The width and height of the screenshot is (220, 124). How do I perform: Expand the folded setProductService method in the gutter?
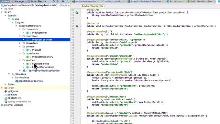click(x=81, y=26)
